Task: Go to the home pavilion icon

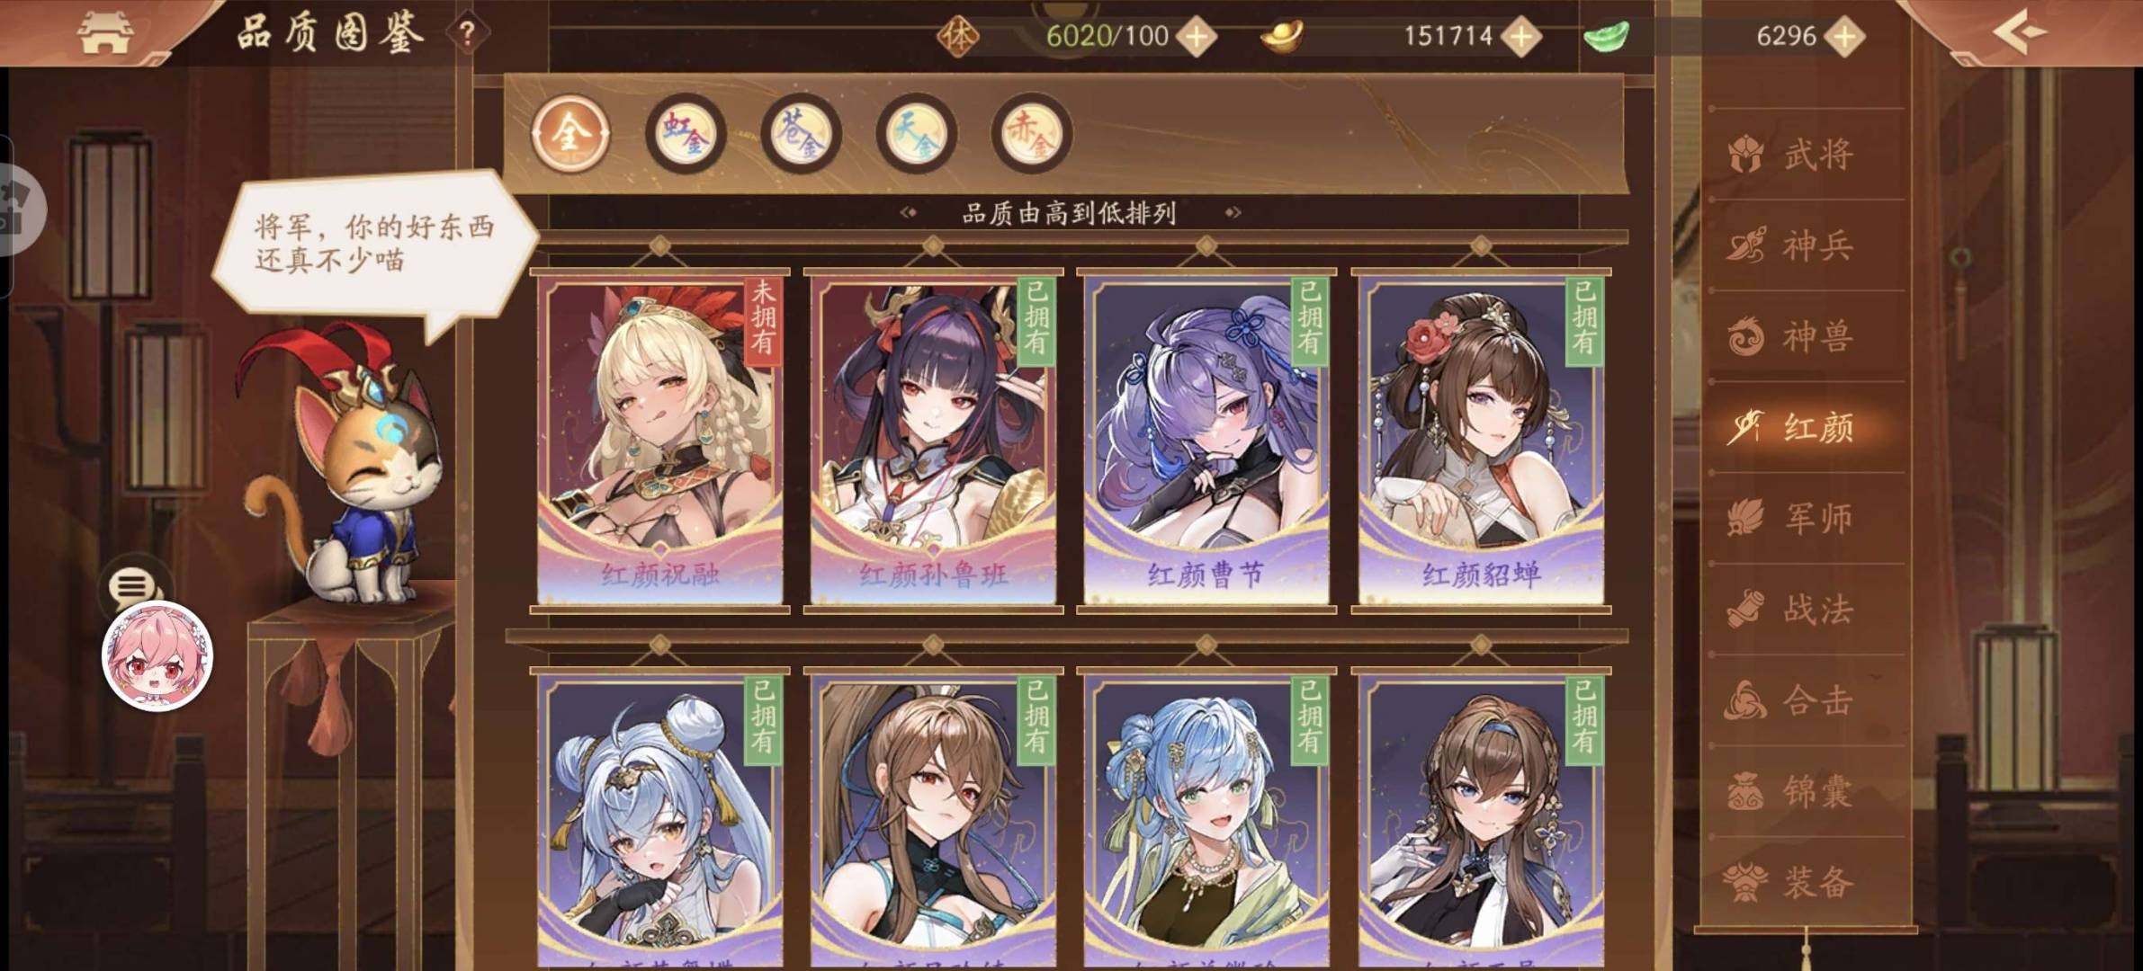Action: [x=106, y=33]
